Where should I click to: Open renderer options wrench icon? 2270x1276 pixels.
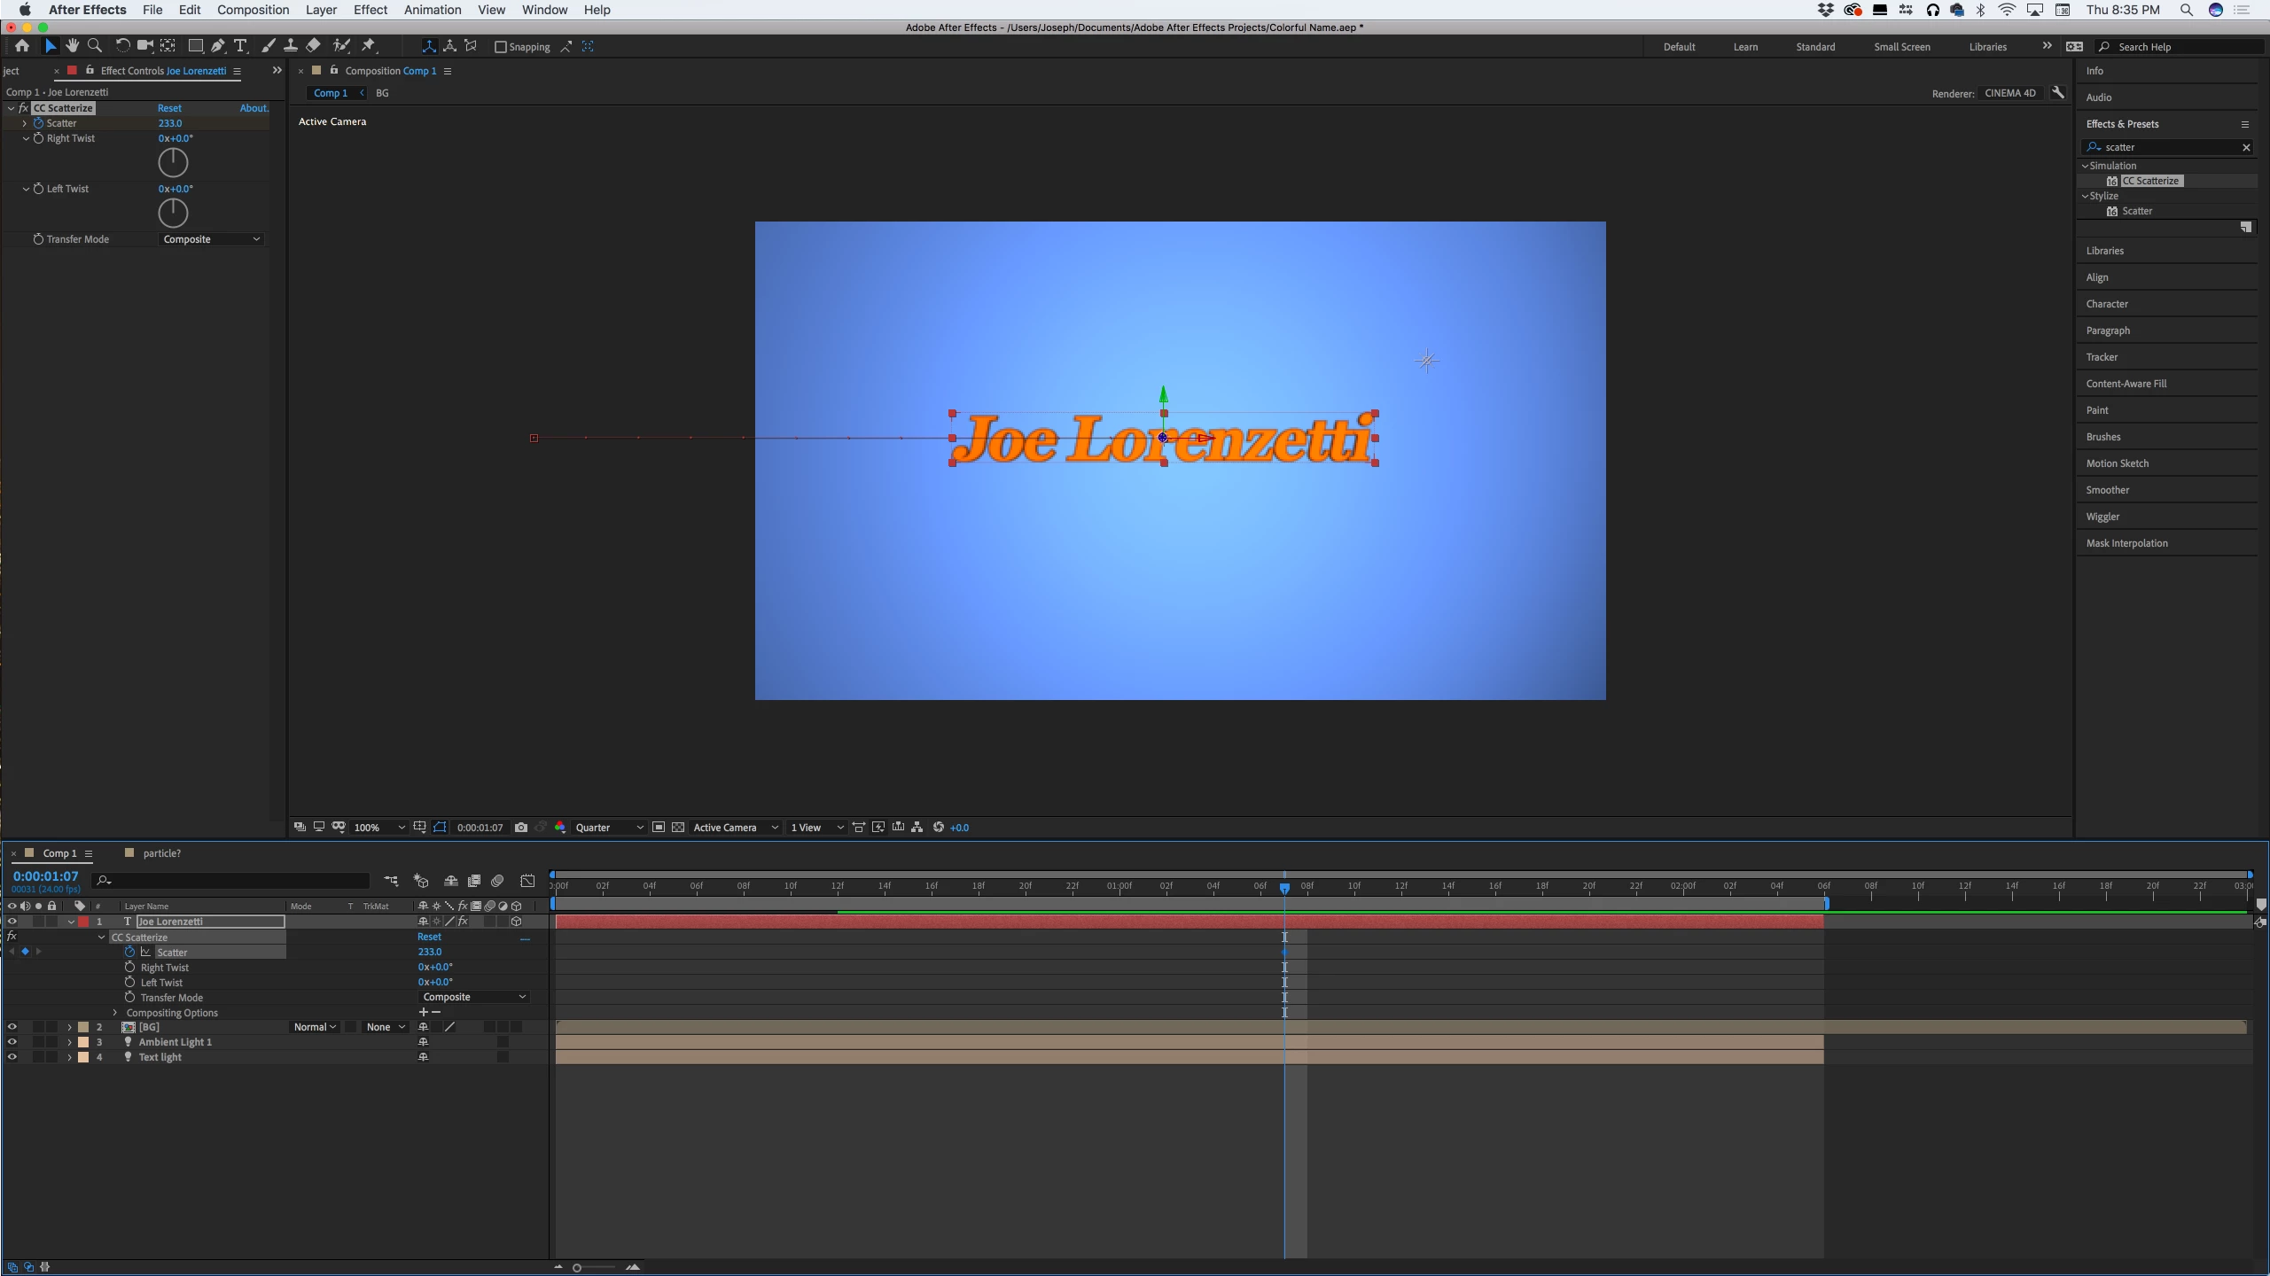[x=2058, y=93]
